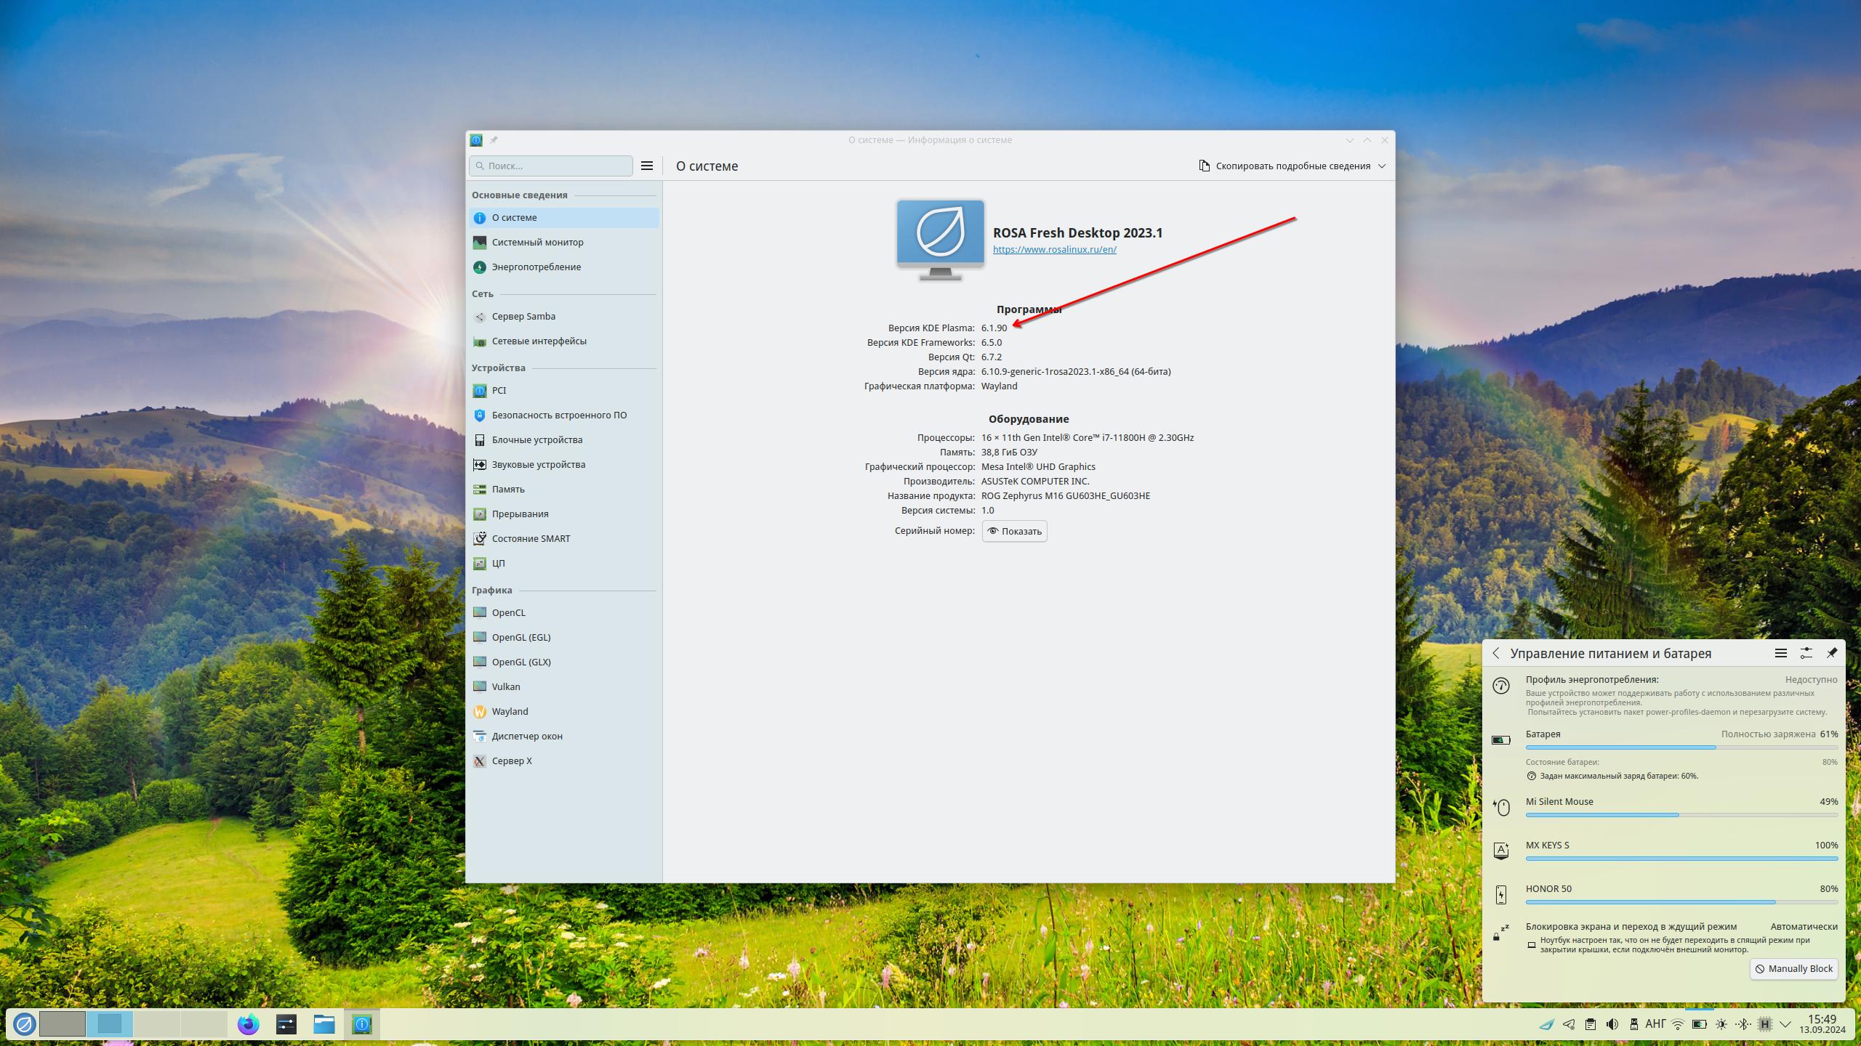Viewport: 1861px width, 1046px height.
Task: Click the Батарея charge progress bar
Action: coord(1681,747)
